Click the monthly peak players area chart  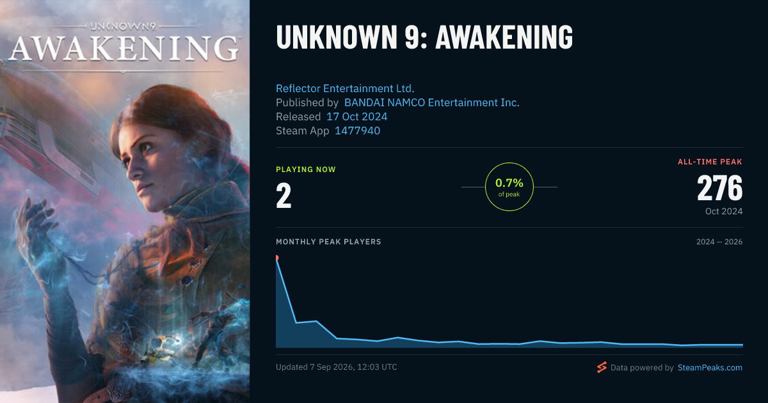[x=509, y=302]
